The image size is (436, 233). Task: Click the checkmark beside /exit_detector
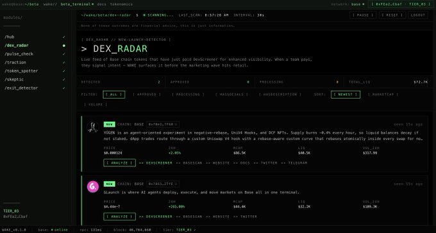64,88
